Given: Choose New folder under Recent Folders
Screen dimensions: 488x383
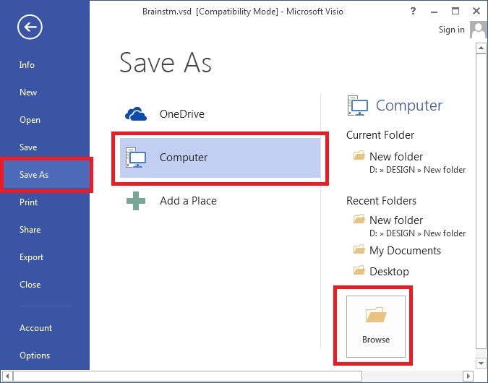Looking at the screenshot, I should tap(396, 220).
